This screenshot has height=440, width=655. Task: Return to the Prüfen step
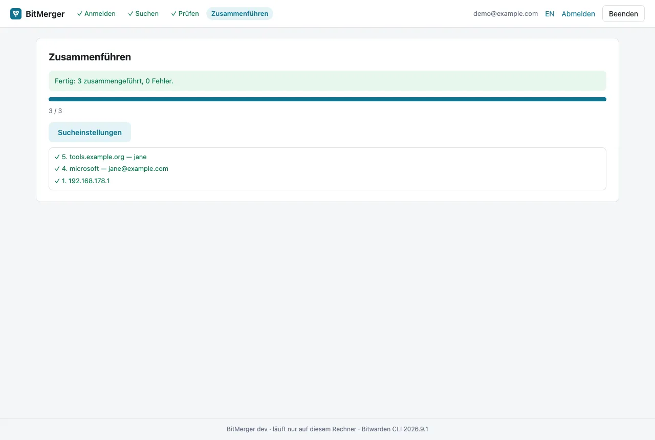[185, 14]
